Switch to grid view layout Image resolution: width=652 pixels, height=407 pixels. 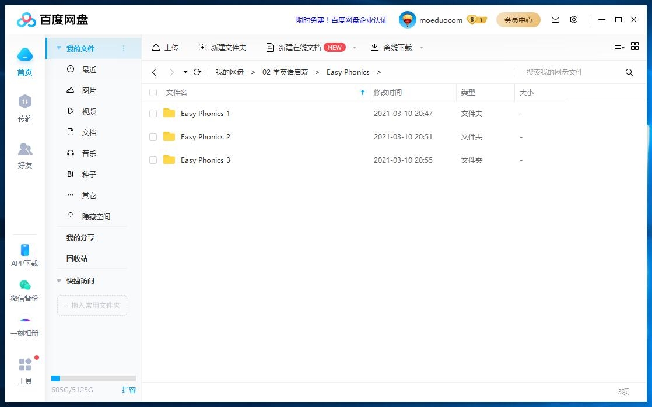click(x=635, y=45)
